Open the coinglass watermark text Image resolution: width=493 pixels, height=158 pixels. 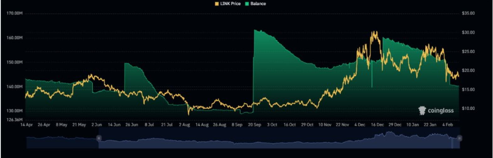(441, 111)
